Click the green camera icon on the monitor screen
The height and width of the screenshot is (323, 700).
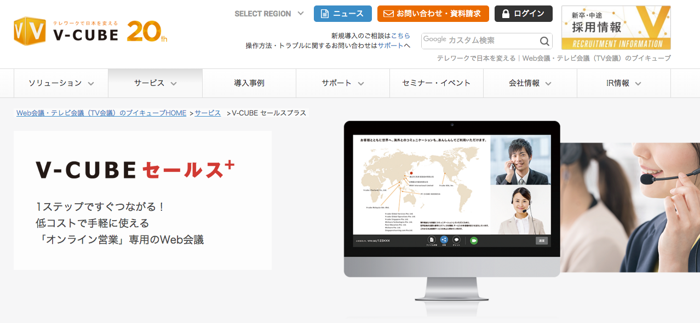(x=474, y=240)
